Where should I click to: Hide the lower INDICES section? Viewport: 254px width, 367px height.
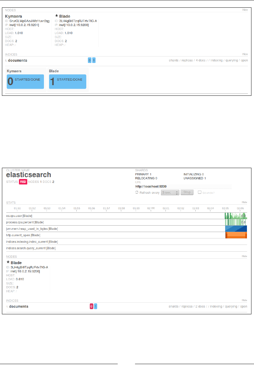[x=244, y=300]
